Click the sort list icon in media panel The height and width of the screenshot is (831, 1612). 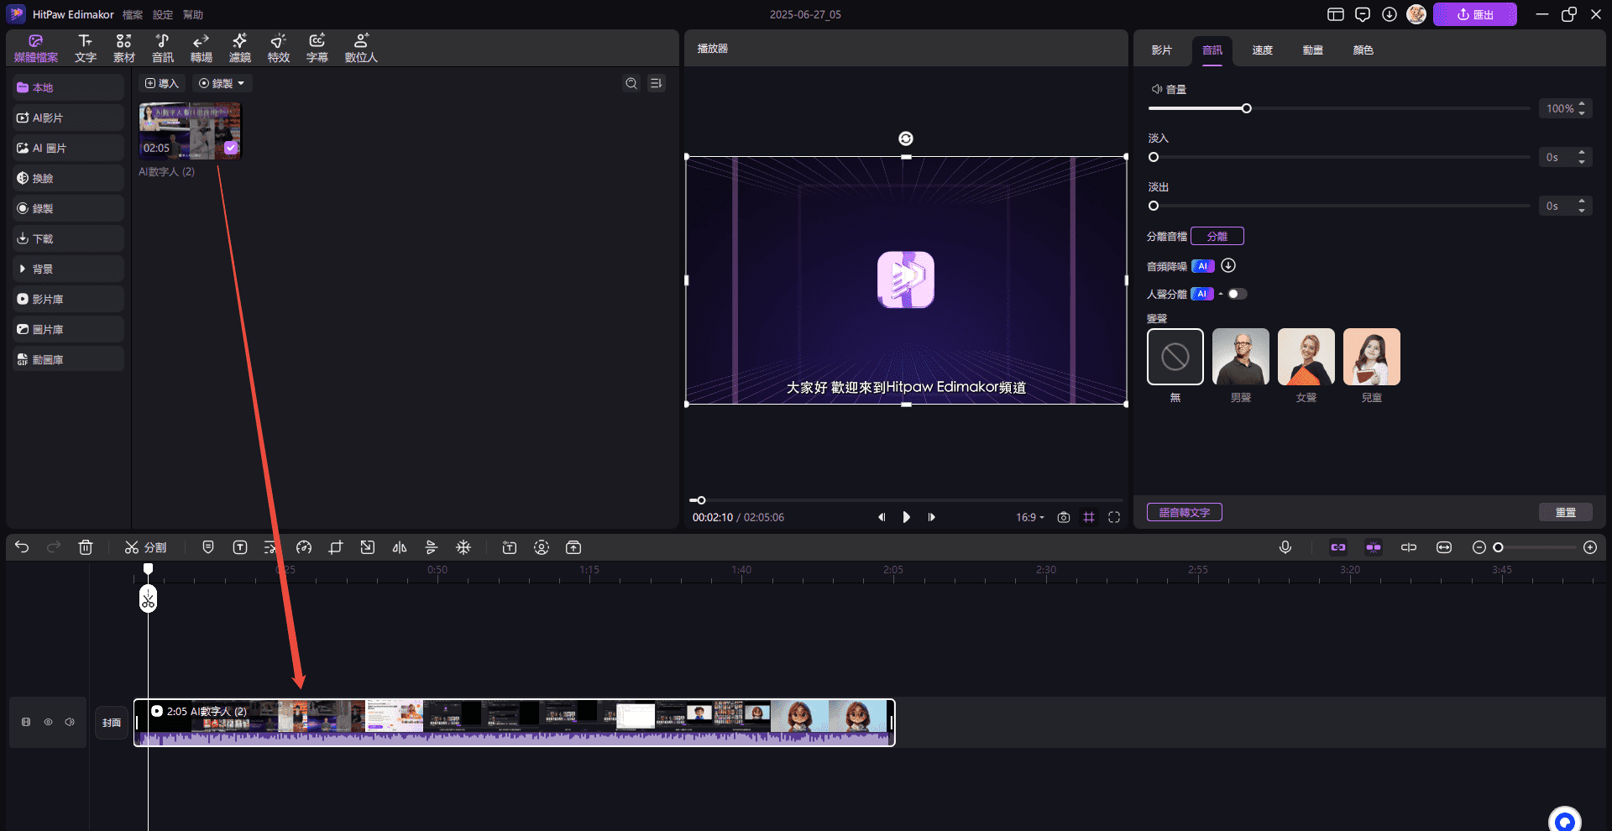click(657, 83)
